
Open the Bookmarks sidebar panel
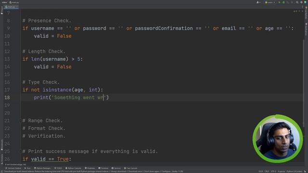click(x=2, y=145)
